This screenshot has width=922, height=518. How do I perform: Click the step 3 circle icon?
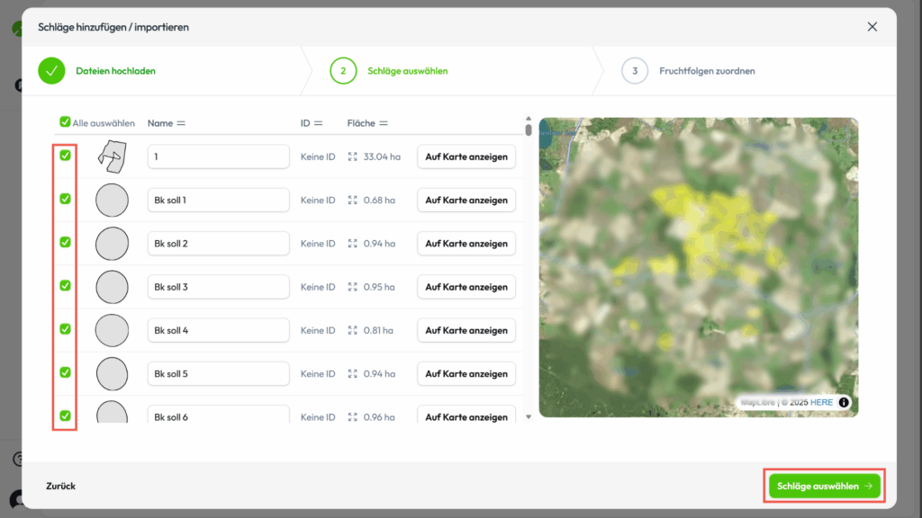pos(635,70)
